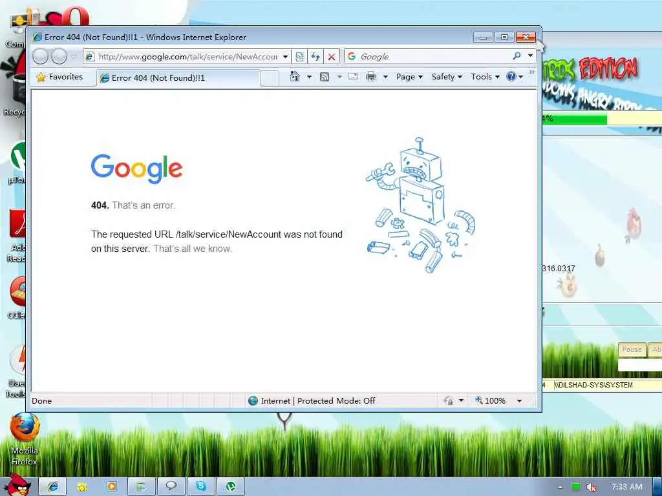The width and height of the screenshot is (662, 496).
Task: Switch to the installer window taskbar icon
Action: pyautogui.click(x=141, y=487)
